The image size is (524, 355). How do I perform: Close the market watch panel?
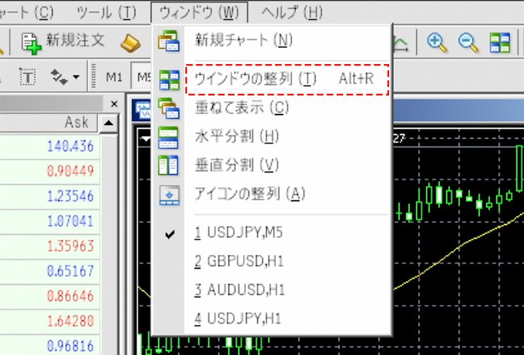115,103
